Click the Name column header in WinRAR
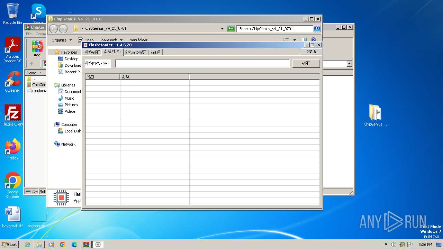Screen dimensions: 443x249 pyautogui.click(x=35, y=73)
